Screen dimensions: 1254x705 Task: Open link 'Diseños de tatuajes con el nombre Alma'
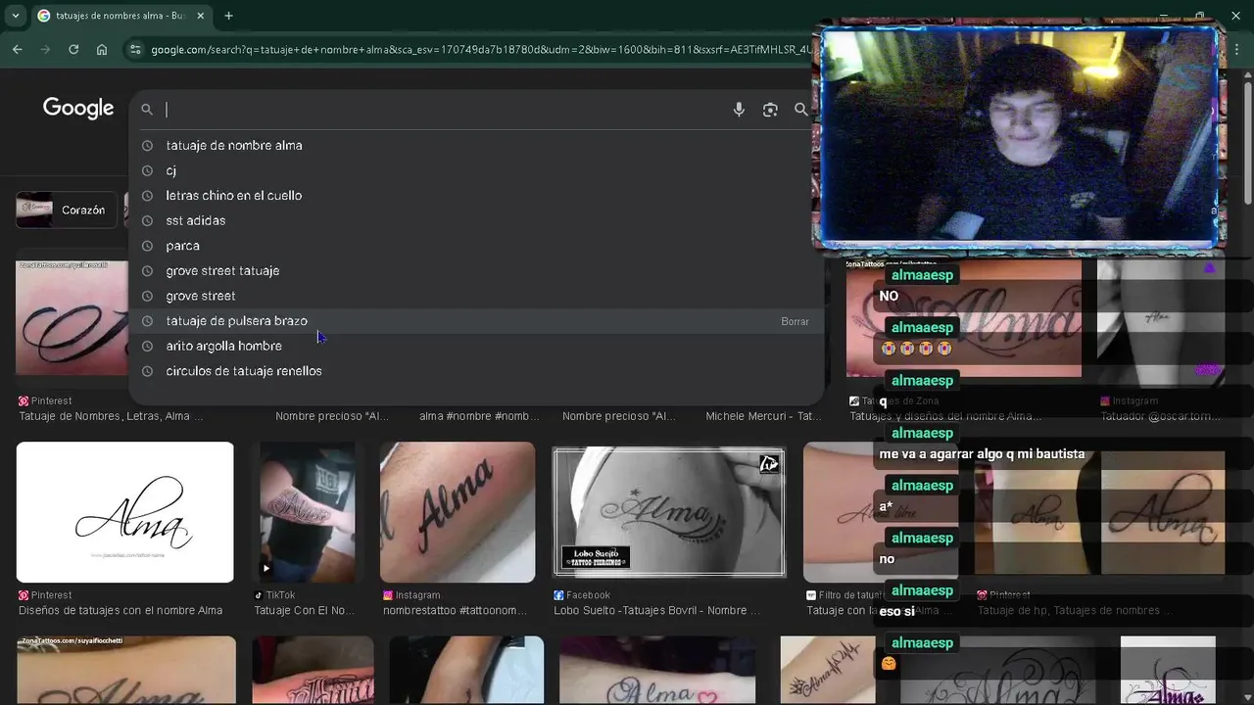coord(121,610)
